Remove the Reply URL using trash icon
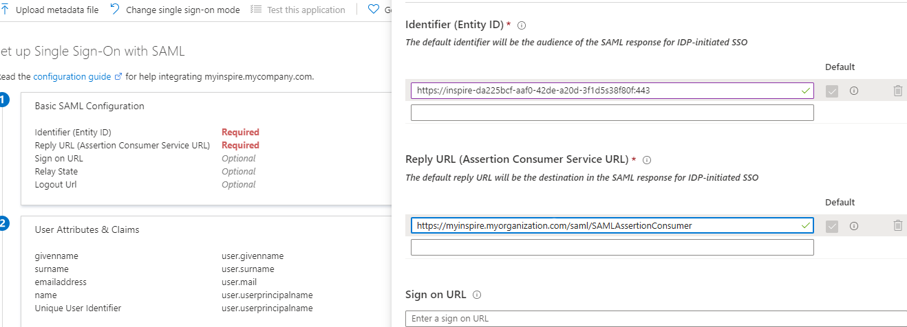907x327 pixels. [897, 225]
